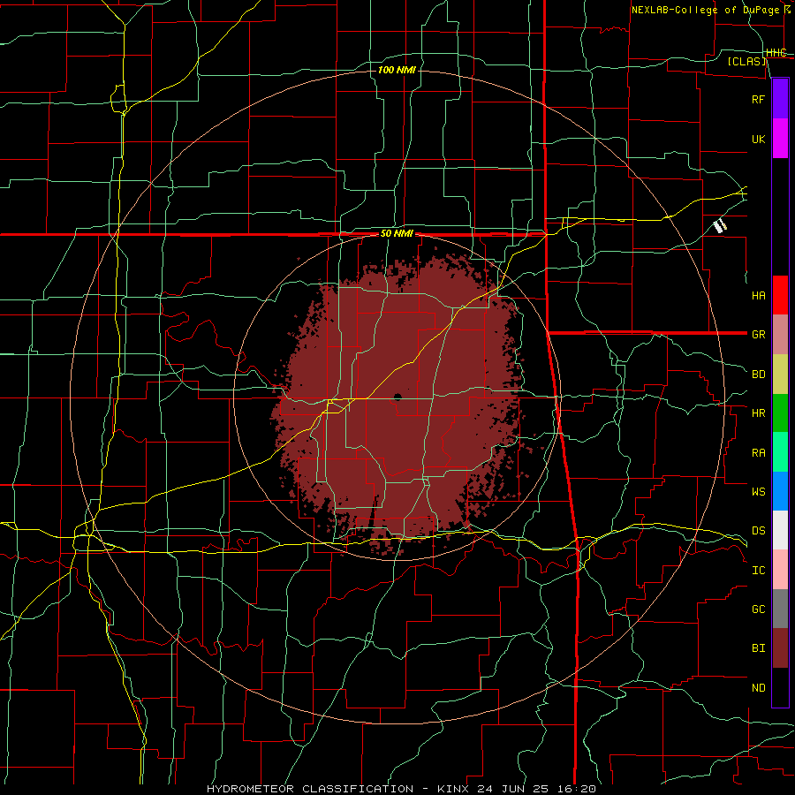Viewport: 795px width, 795px height.
Task: Click the 'HA' legend label text
Action: click(x=758, y=295)
